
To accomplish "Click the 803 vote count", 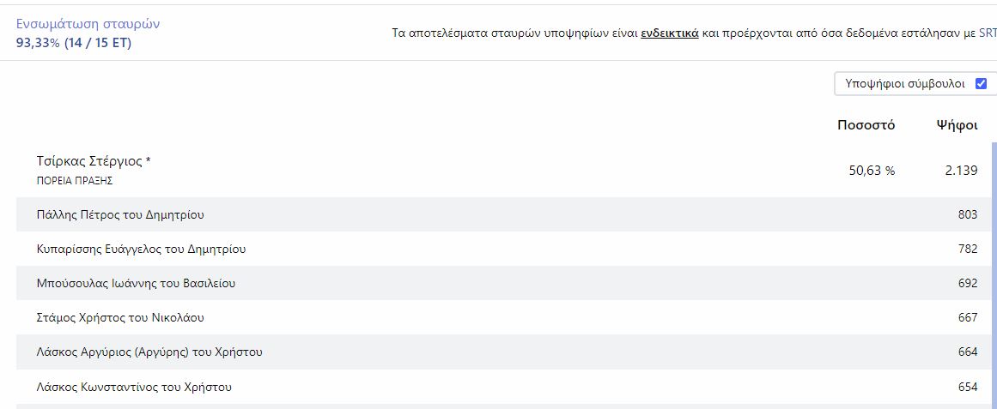I will tap(967, 214).
